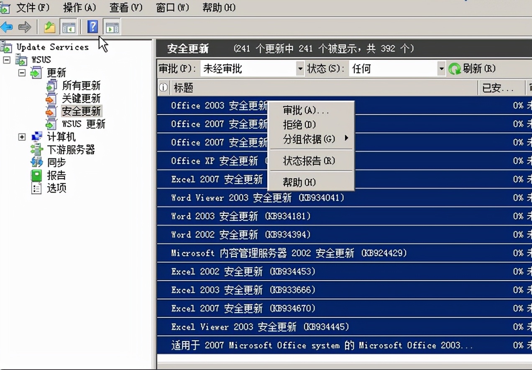The width and height of the screenshot is (532, 370).
Task: Click the MMC console icon by 文件 menu
Action: 5,8
